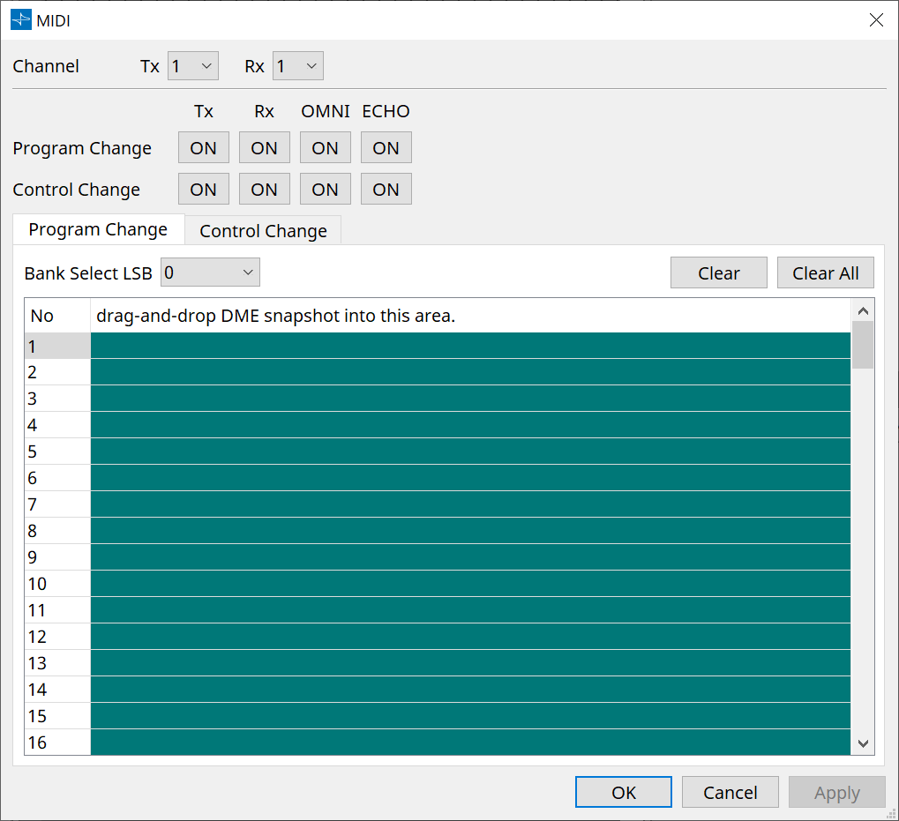The image size is (899, 821).
Task: Confirm settings with the OK button
Action: [x=623, y=792]
